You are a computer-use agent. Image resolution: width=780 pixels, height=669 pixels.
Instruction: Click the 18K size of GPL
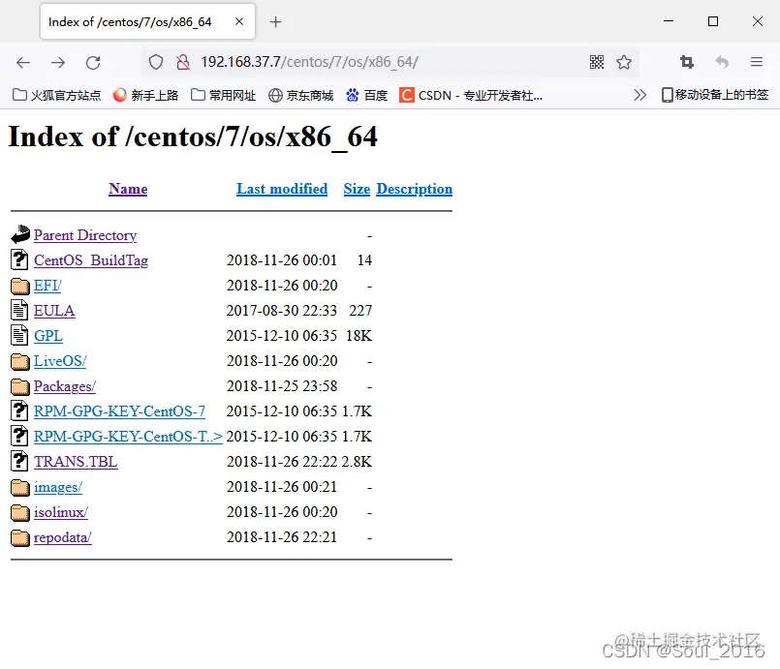pos(359,336)
